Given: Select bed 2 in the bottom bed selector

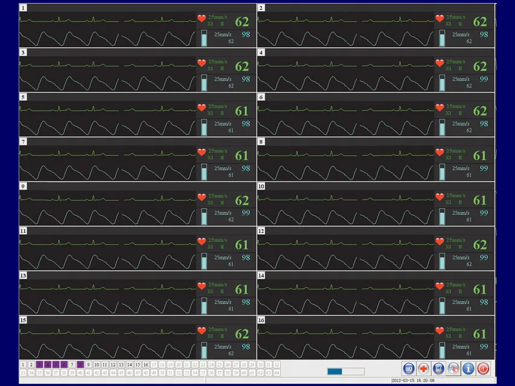Looking at the screenshot, I should click(x=31, y=365).
